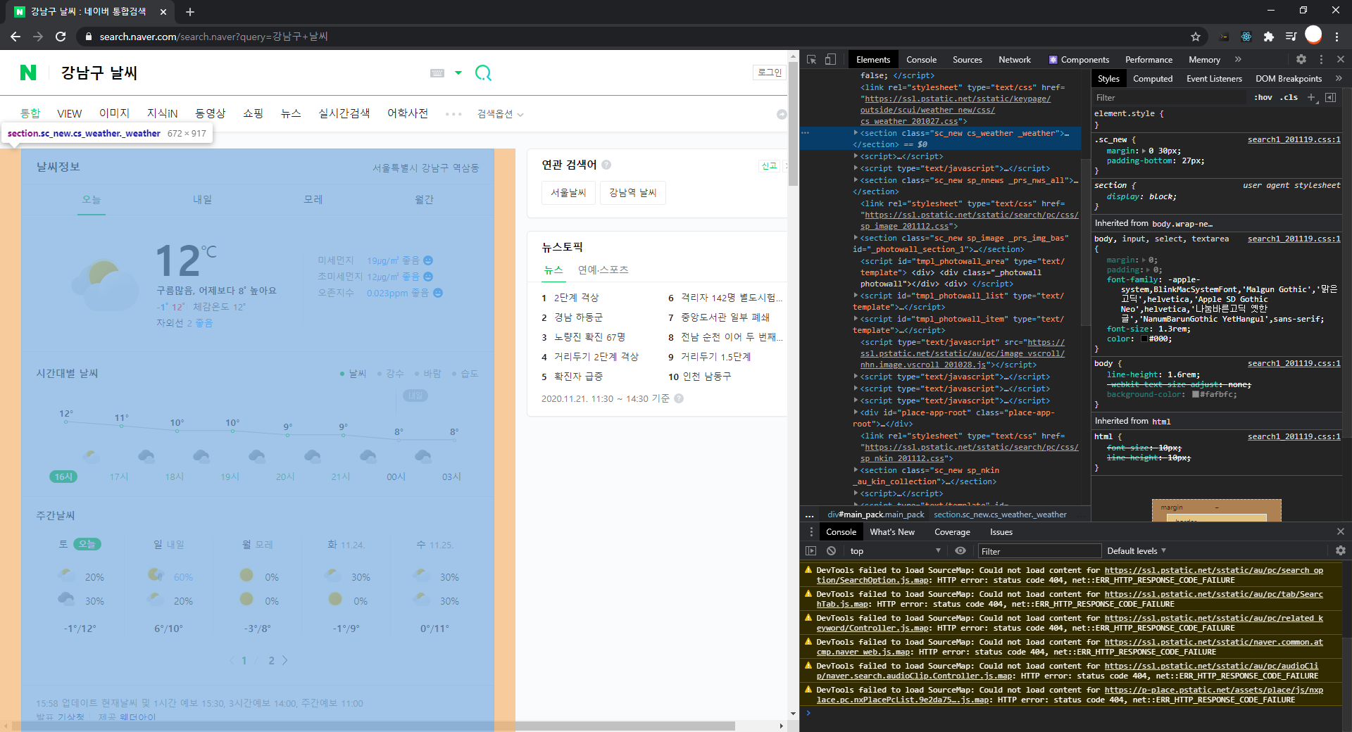Image resolution: width=1352 pixels, height=732 pixels.
Task: Select the 이미지 search tab
Action: coord(114,113)
